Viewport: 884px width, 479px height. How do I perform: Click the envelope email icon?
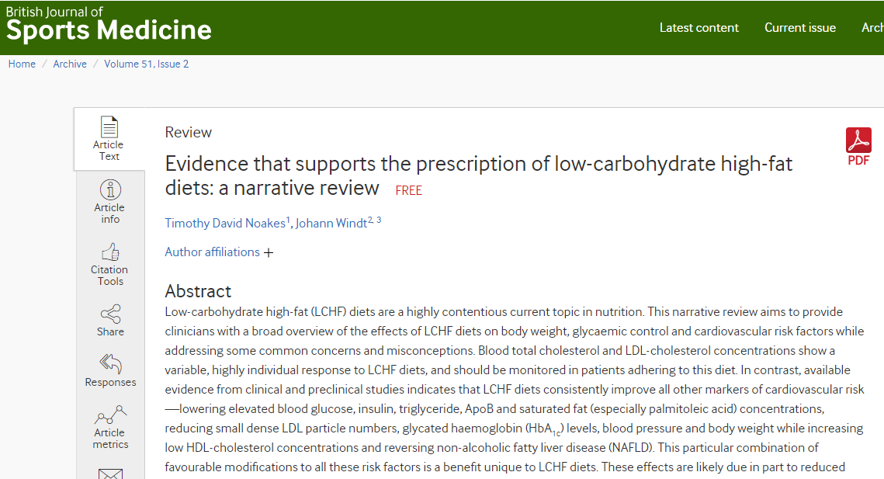pos(110,474)
